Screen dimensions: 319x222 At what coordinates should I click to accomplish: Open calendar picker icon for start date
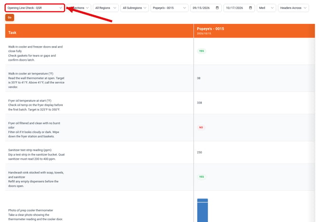click(x=217, y=8)
